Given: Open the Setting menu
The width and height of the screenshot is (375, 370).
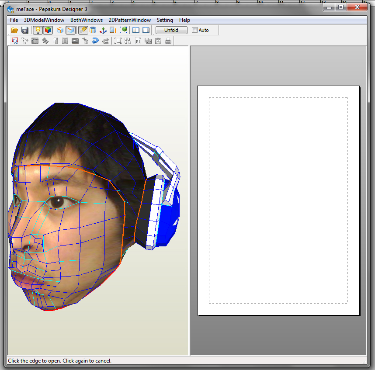Looking at the screenshot, I should click(x=165, y=20).
